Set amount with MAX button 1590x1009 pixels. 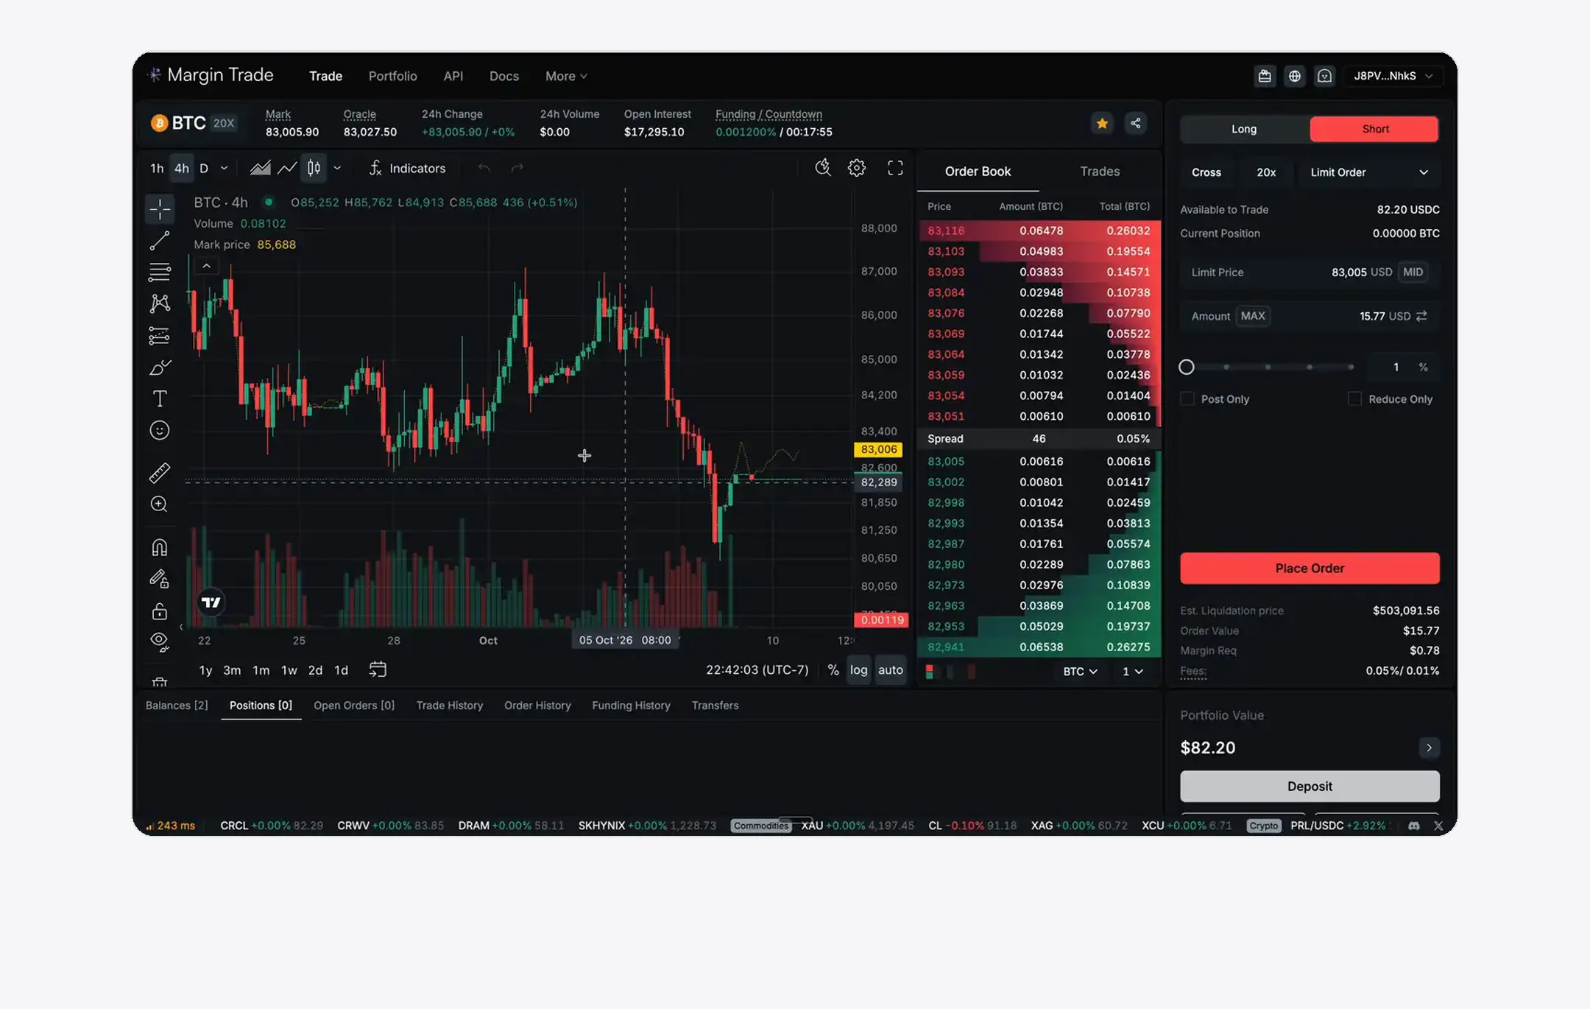pos(1252,316)
